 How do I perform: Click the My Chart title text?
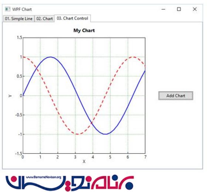click(x=84, y=30)
